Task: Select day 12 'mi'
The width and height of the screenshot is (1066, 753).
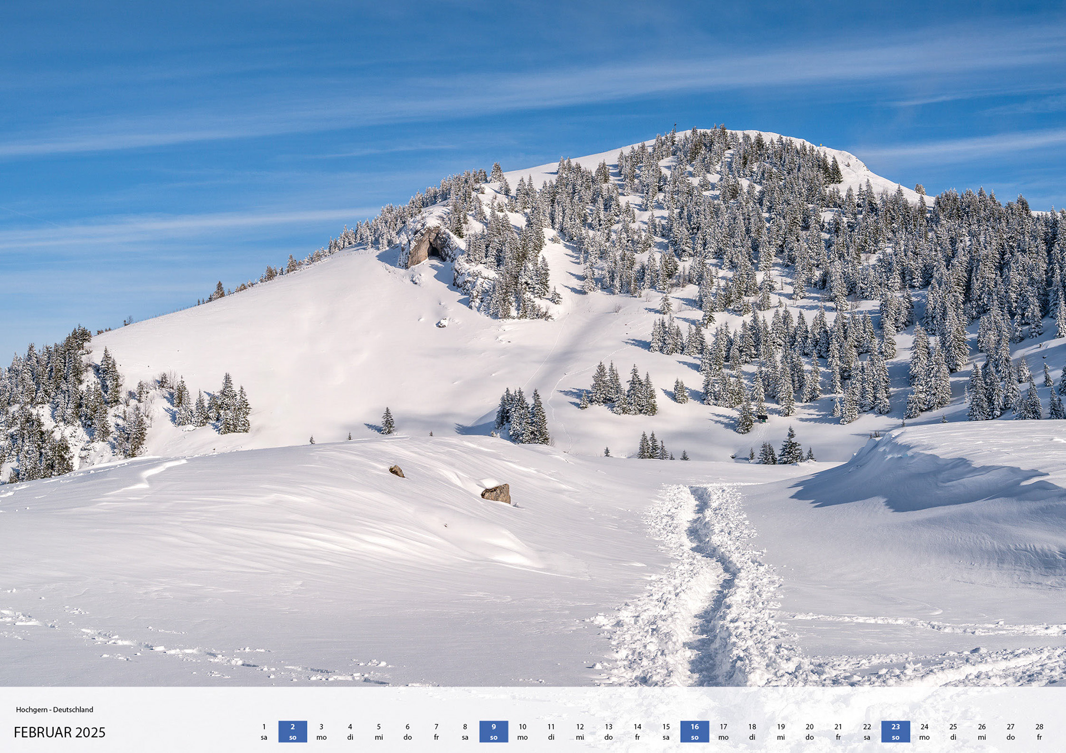Action: tap(580, 732)
